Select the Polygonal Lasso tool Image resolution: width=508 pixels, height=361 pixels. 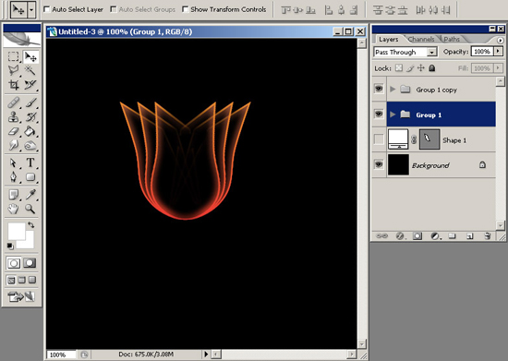[13, 70]
